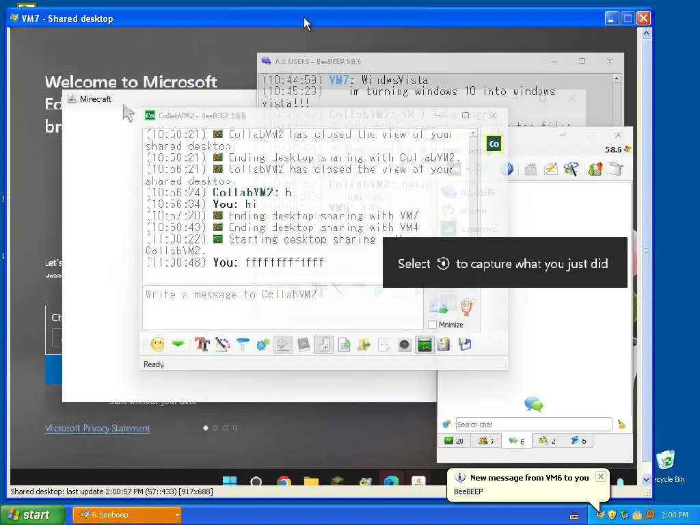Image resolution: width=700 pixels, height=525 pixels.
Task: Click the orange microphone voice message icon
Action: click(466, 306)
